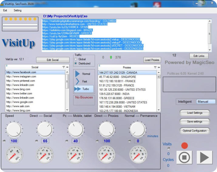The image size is (217, 172).
Task: Click the links text area with COLOMBIA link
Action: (x=125, y=35)
